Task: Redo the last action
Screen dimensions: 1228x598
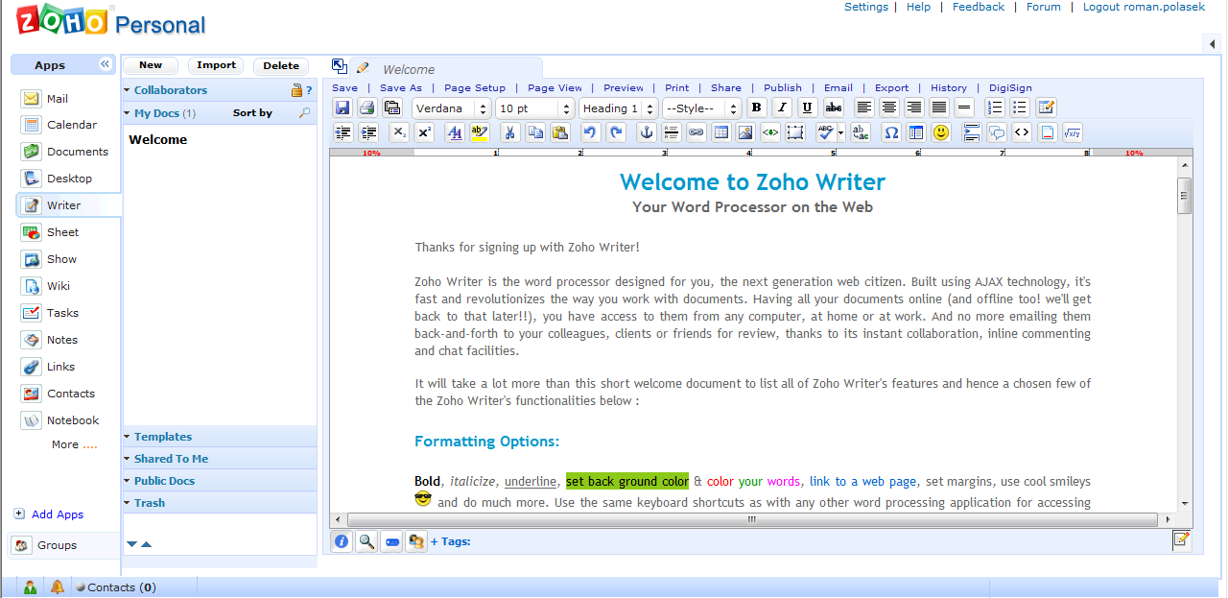Action: [x=616, y=132]
